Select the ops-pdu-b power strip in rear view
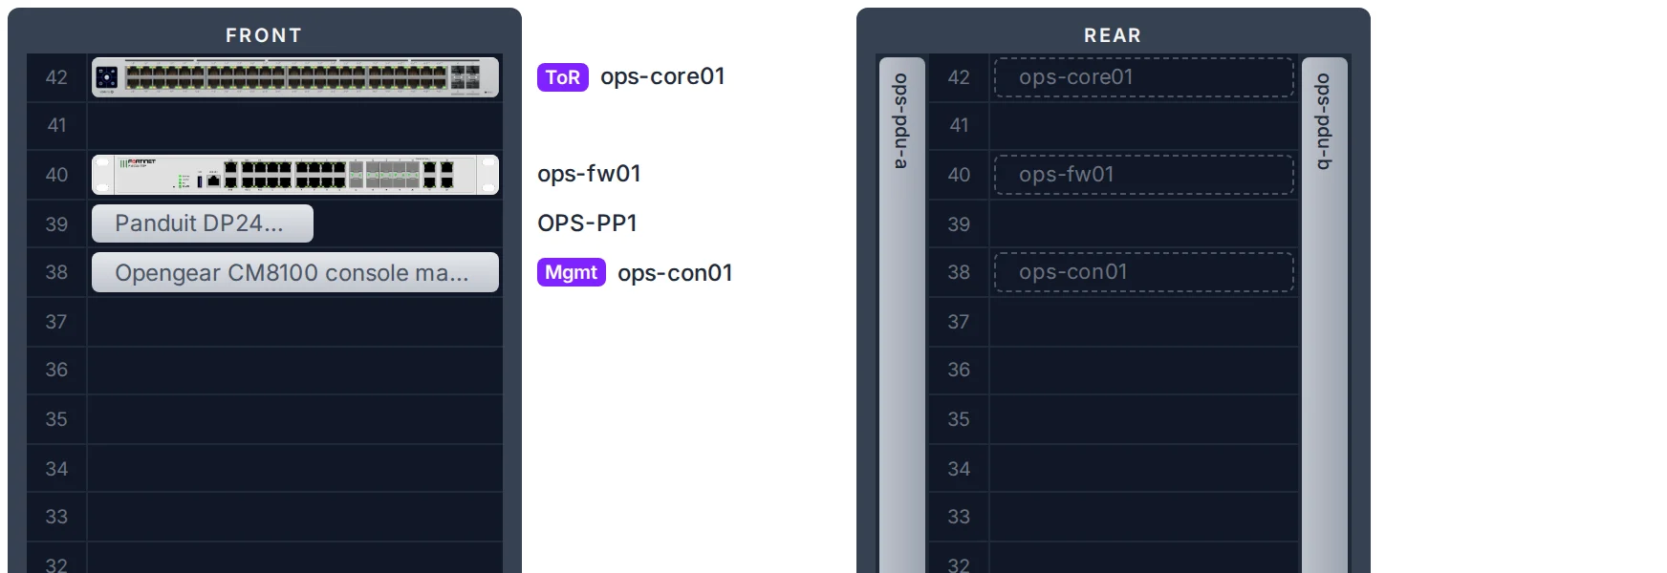1667x573 pixels. click(1325, 315)
